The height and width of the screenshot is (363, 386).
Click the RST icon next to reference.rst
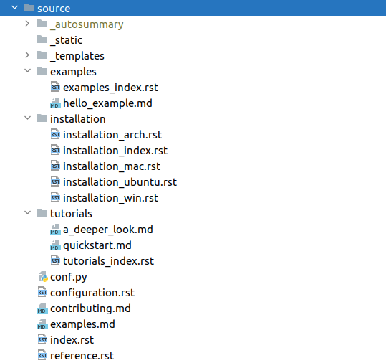(x=42, y=355)
